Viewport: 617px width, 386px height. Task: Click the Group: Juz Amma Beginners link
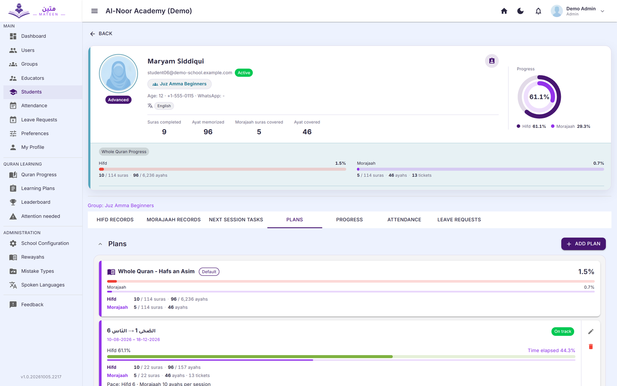(121, 205)
